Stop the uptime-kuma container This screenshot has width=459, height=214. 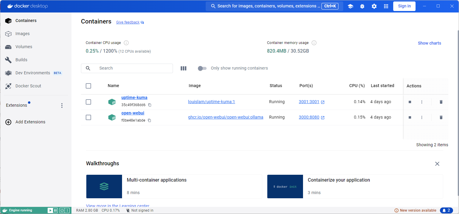tap(410, 102)
